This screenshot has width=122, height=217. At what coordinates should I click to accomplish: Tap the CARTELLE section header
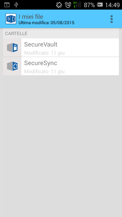[16, 33]
